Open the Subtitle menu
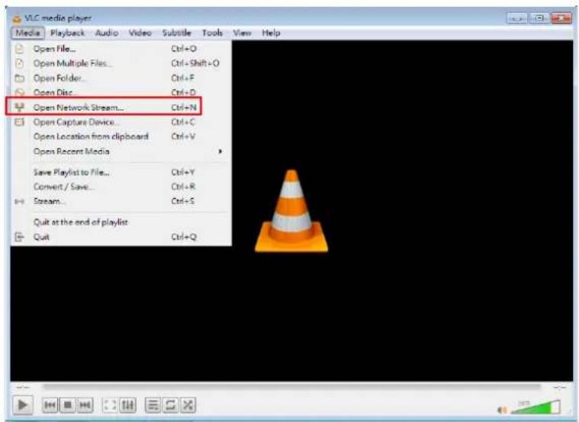 [x=176, y=33]
